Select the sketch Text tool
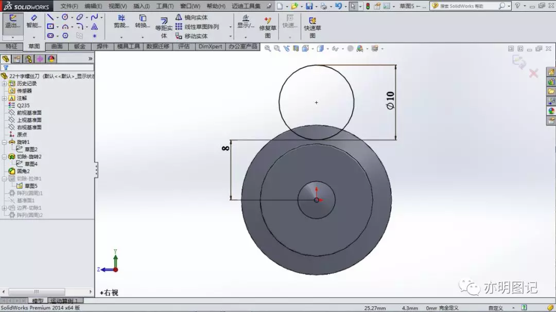The image size is (556, 312). pos(94,27)
